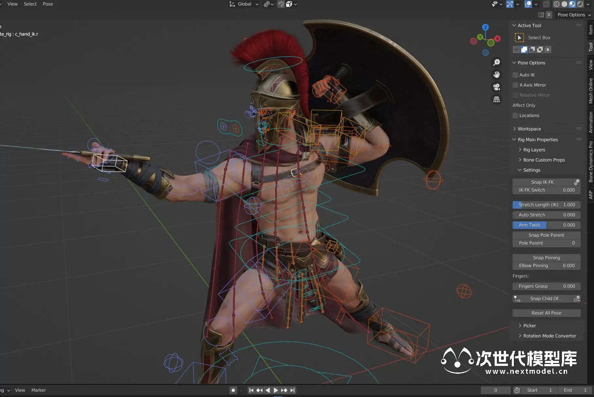Click the Select Box tool icon
Image resolution: width=594 pixels, height=397 pixels.
(x=519, y=38)
